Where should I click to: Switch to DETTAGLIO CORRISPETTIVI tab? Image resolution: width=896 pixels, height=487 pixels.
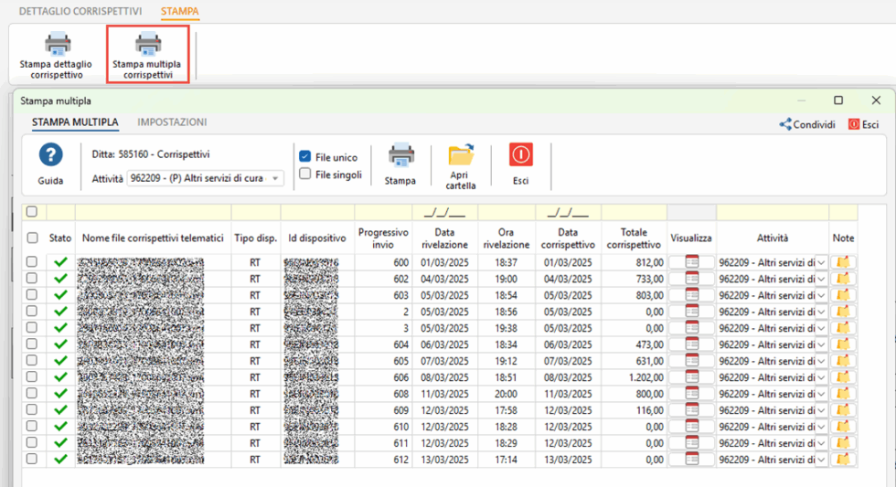80,11
